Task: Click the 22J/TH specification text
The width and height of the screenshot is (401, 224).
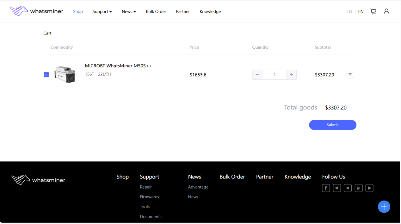Action: (105, 74)
